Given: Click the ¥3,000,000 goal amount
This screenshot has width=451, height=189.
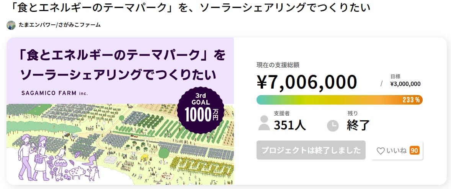Looking at the screenshot, I should coord(405,84).
